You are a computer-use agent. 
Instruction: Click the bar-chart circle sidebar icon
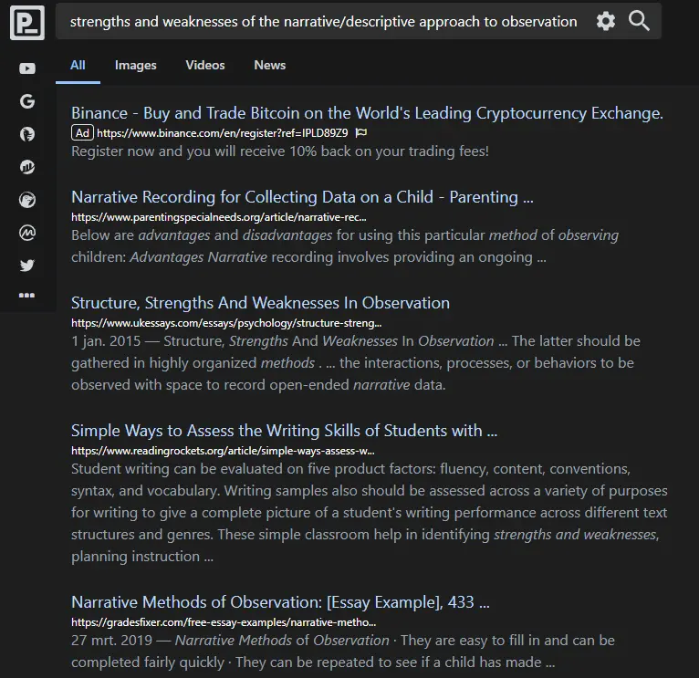pyautogui.click(x=27, y=167)
